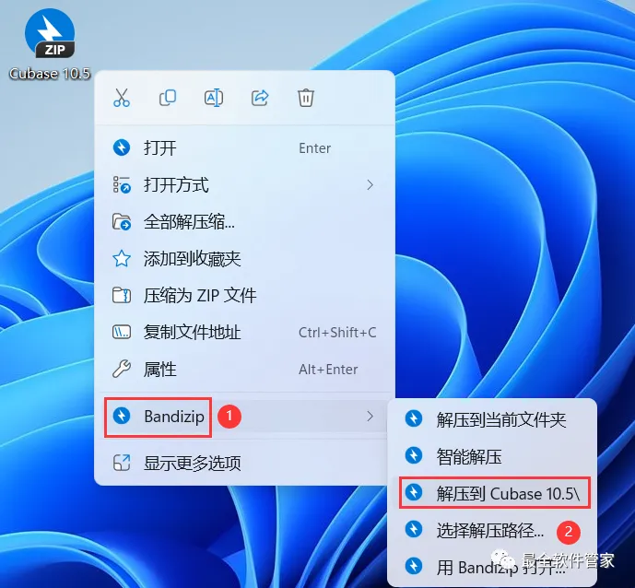This screenshot has width=635, height=588.
Task: Click the Share icon
Action: point(260,98)
